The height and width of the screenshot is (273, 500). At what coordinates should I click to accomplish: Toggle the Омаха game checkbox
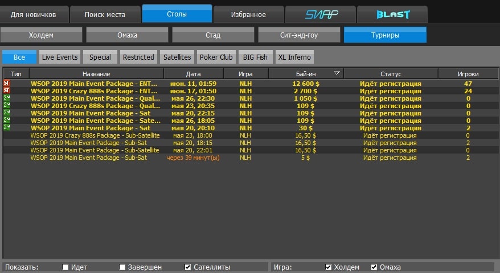[374, 267]
